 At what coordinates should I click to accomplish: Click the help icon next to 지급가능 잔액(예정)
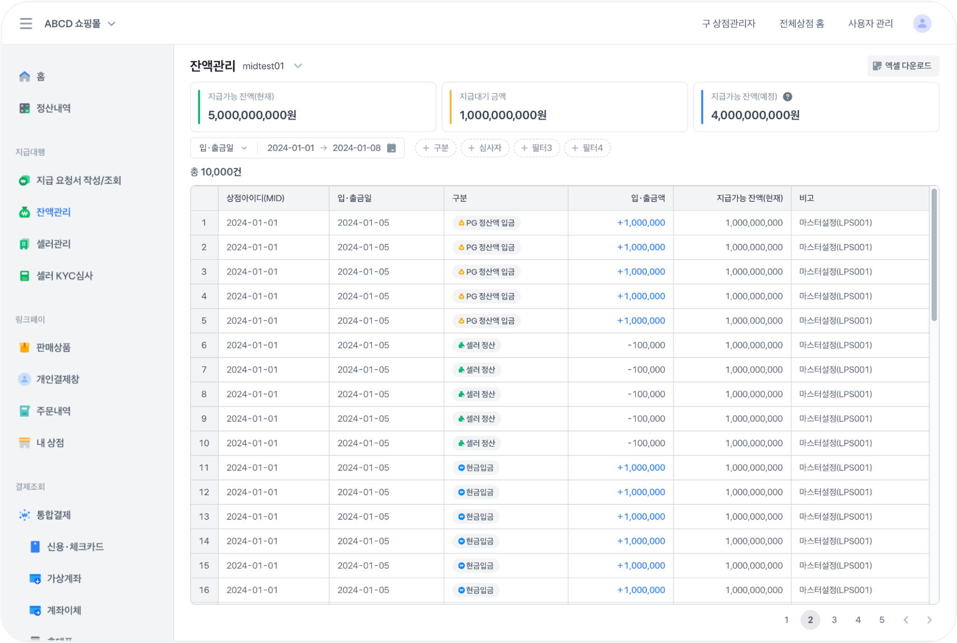[x=787, y=97]
